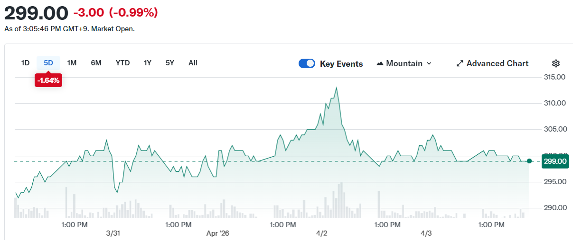Image resolution: width=573 pixels, height=240 pixels.
Task: Click the Apr '26 date axis label
Action: tap(218, 233)
